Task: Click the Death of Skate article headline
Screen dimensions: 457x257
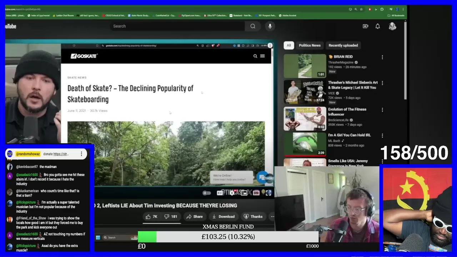Action: point(130,94)
